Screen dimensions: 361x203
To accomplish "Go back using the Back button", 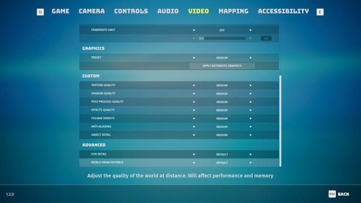I will [x=344, y=194].
